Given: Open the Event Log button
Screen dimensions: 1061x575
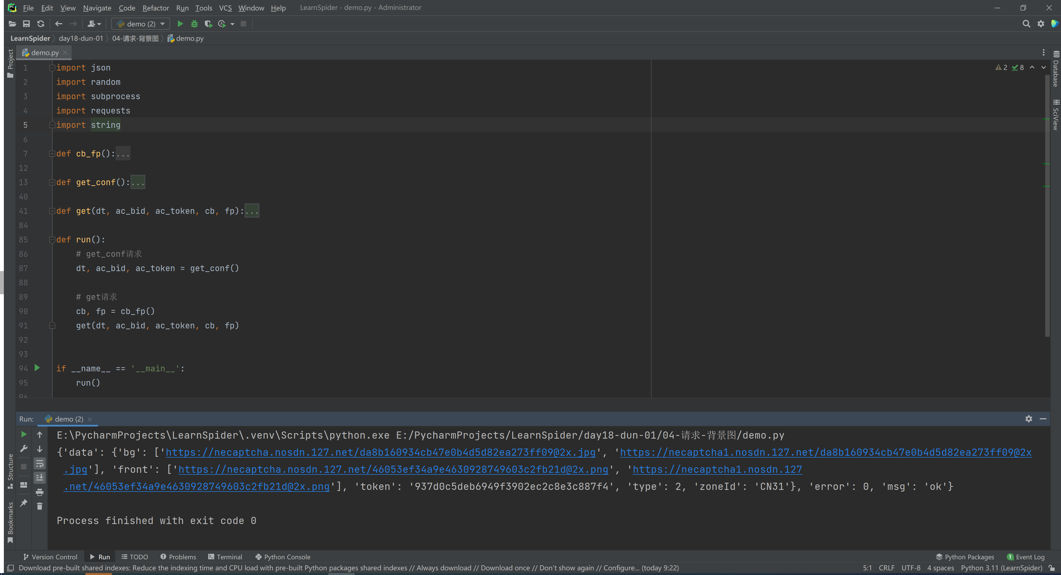Looking at the screenshot, I should coord(1025,557).
